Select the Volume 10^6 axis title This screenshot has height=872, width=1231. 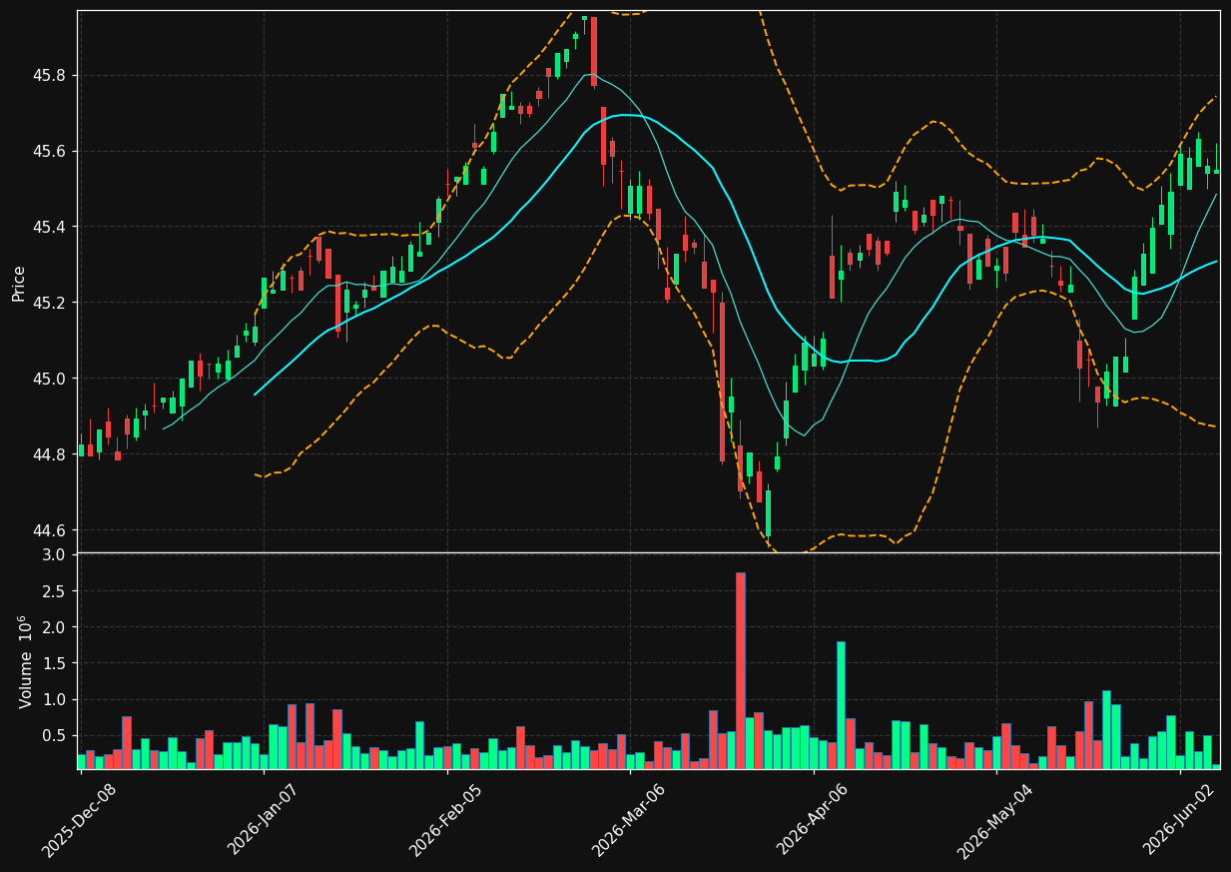pos(24,661)
